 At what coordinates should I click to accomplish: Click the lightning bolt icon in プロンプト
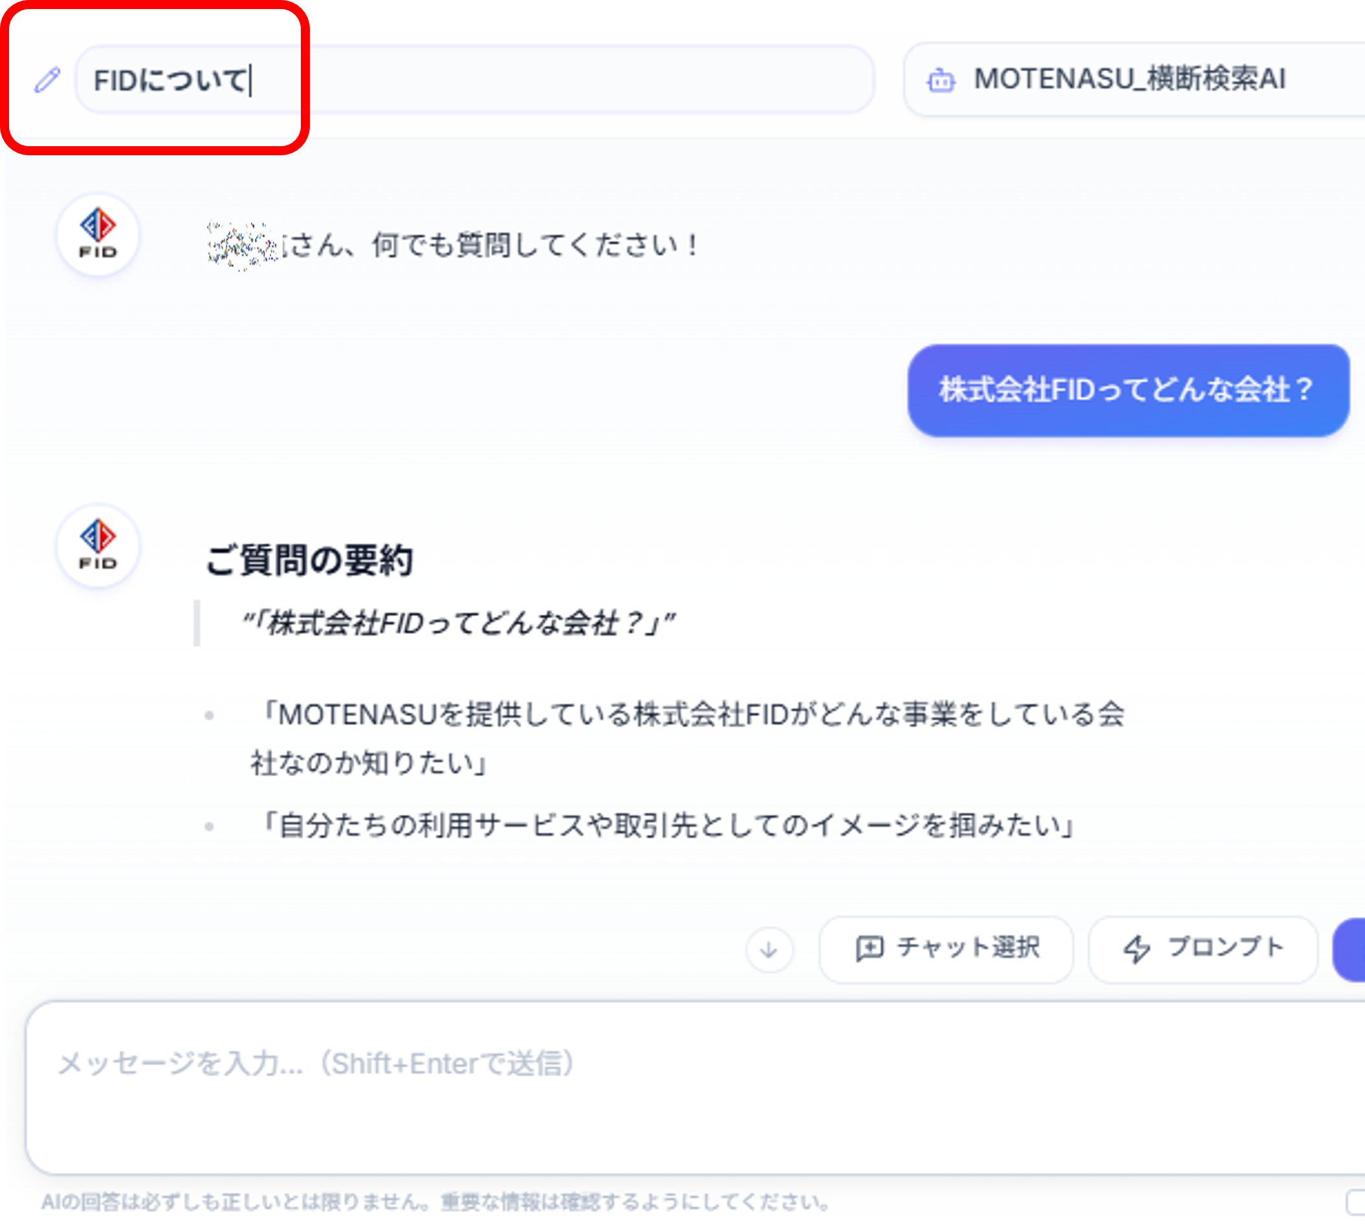coord(1137,948)
